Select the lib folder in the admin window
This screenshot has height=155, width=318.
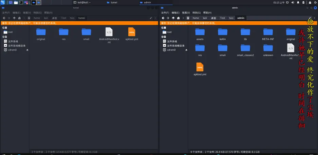point(245,34)
